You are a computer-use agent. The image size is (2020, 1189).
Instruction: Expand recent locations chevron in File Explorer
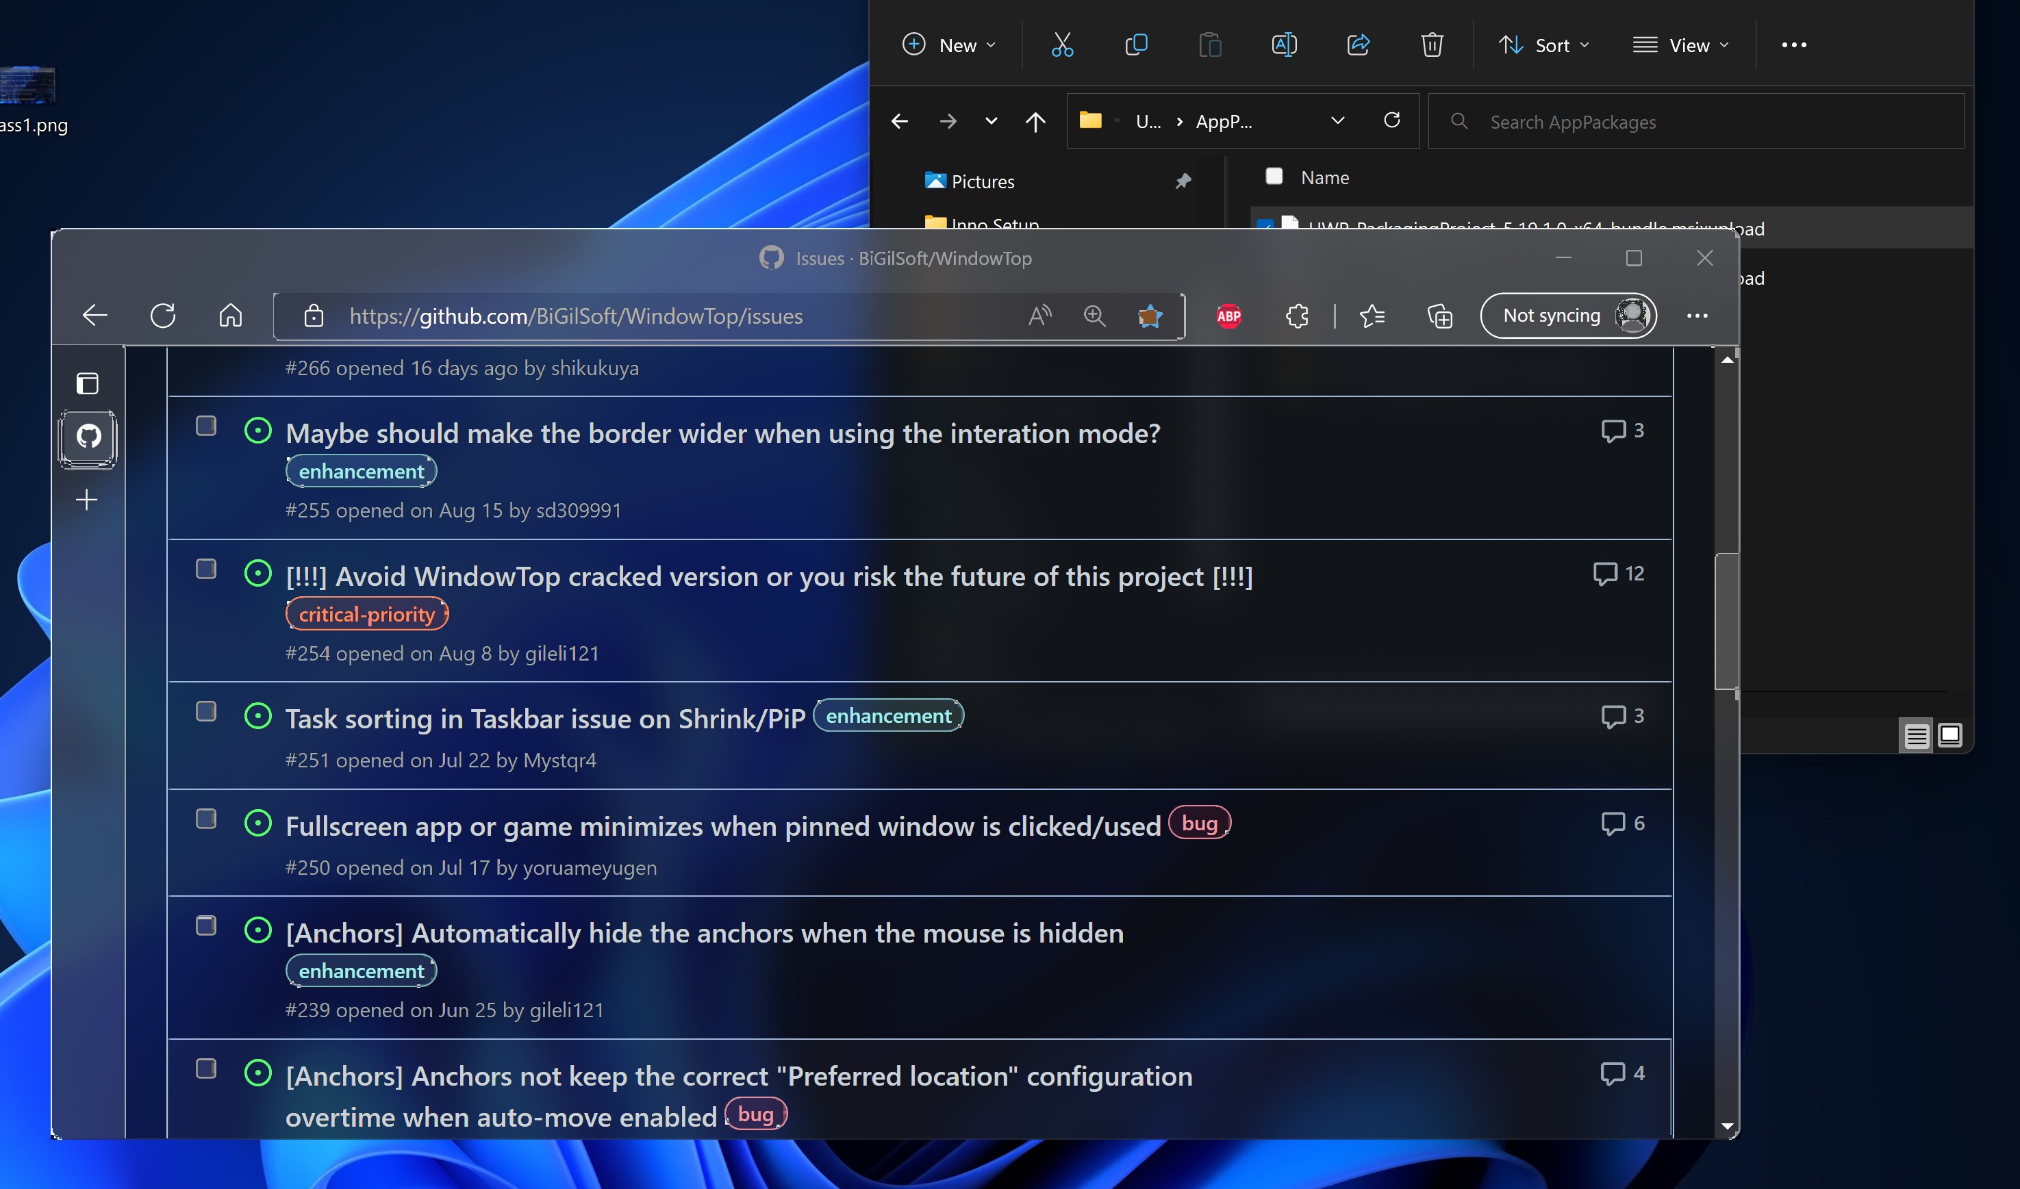[991, 121]
